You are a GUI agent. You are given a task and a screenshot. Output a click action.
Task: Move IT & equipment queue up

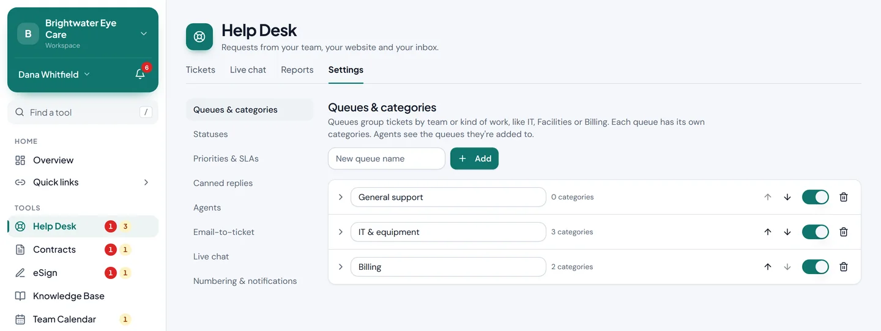tap(768, 232)
